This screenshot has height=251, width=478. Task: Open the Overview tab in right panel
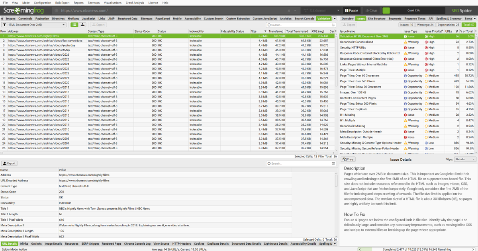(x=348, y=18)
